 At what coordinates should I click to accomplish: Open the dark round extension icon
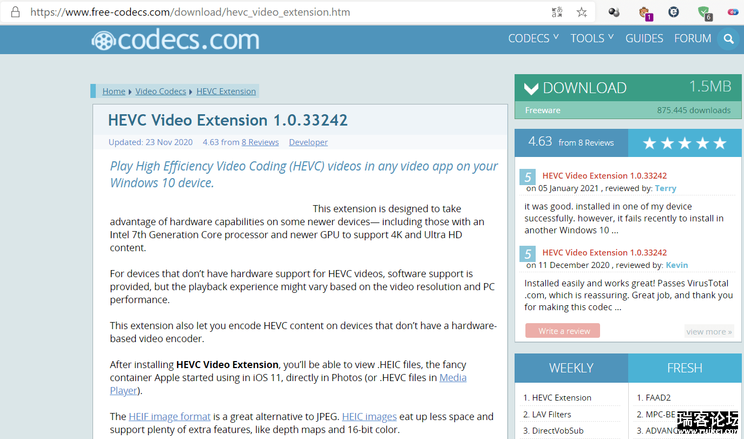pos(674,12)
